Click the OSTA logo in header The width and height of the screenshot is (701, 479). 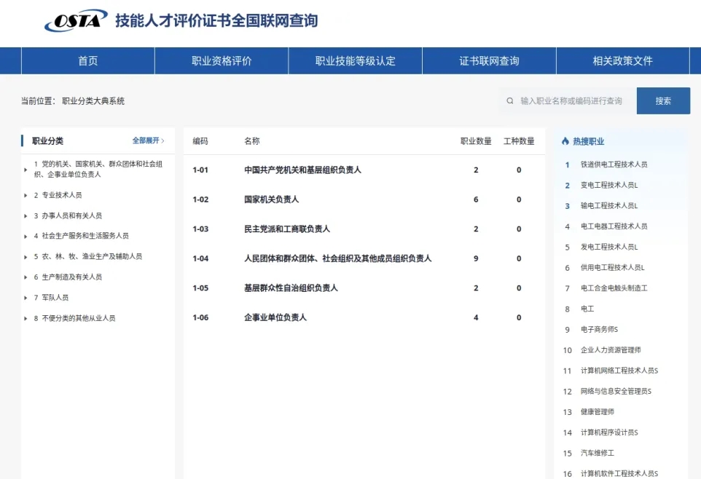pyautogui.click(x=75, y=21)
